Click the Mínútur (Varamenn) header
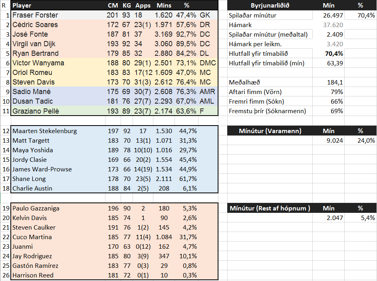Image resolution: width=377 pixels, height=281 pixels. 270,131
